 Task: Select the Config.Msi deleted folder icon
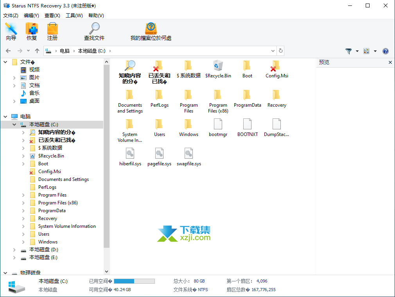[277, 69]
